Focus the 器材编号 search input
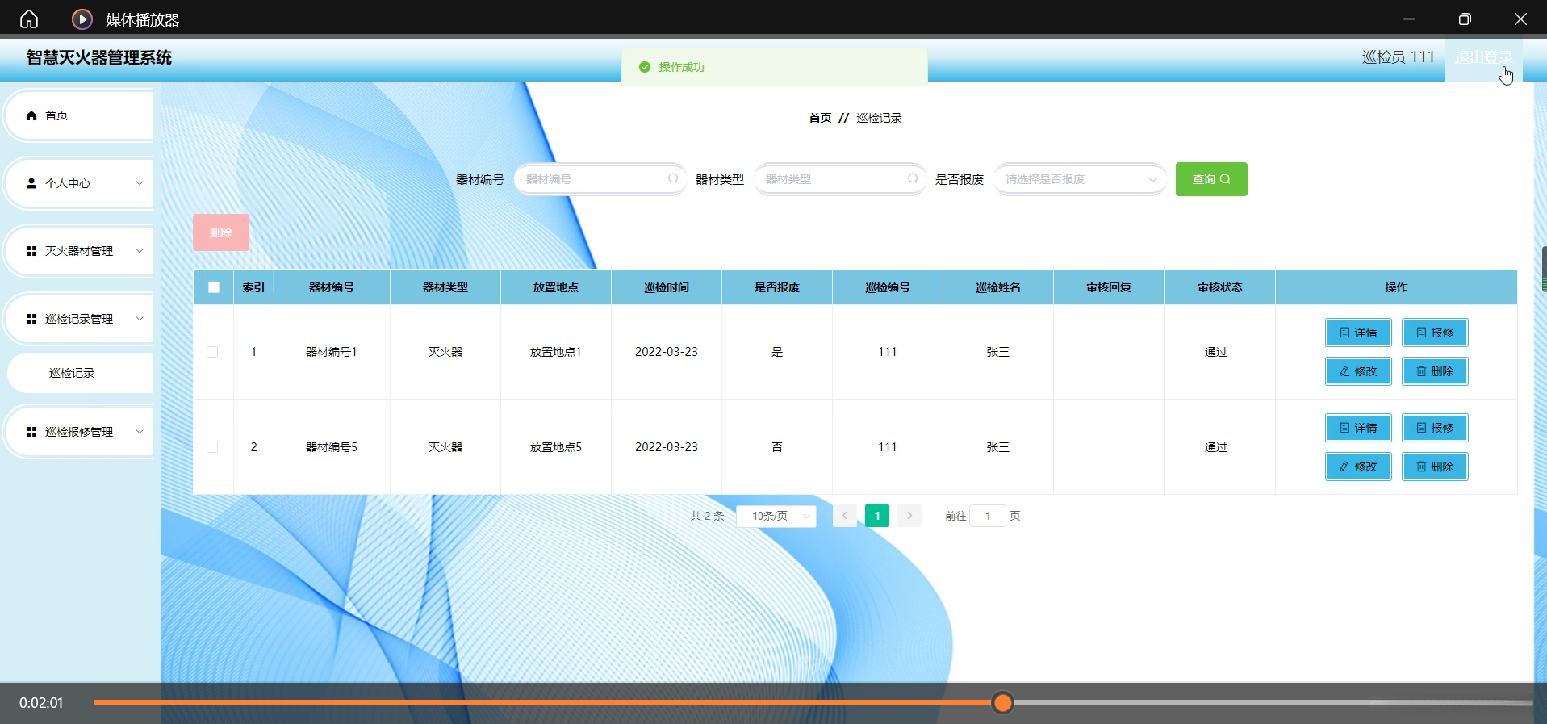The height and width of the screenshot is (724, 1547). [x=600, y=179]
